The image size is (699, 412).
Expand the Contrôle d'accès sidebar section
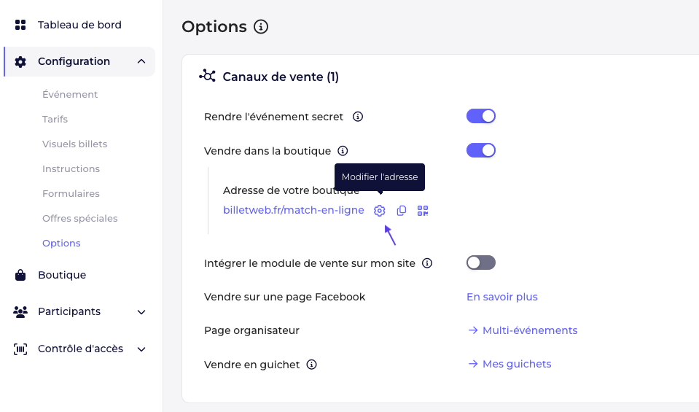pos(141,349)
